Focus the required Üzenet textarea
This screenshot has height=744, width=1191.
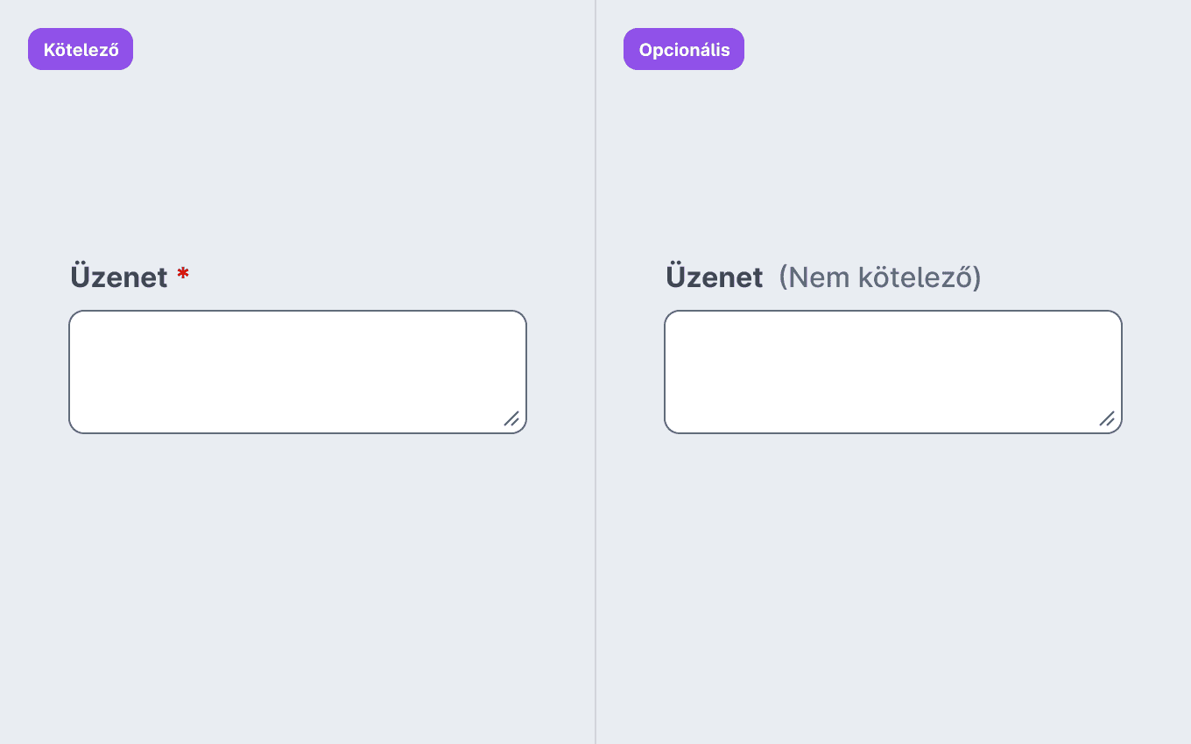pos(298,372)
